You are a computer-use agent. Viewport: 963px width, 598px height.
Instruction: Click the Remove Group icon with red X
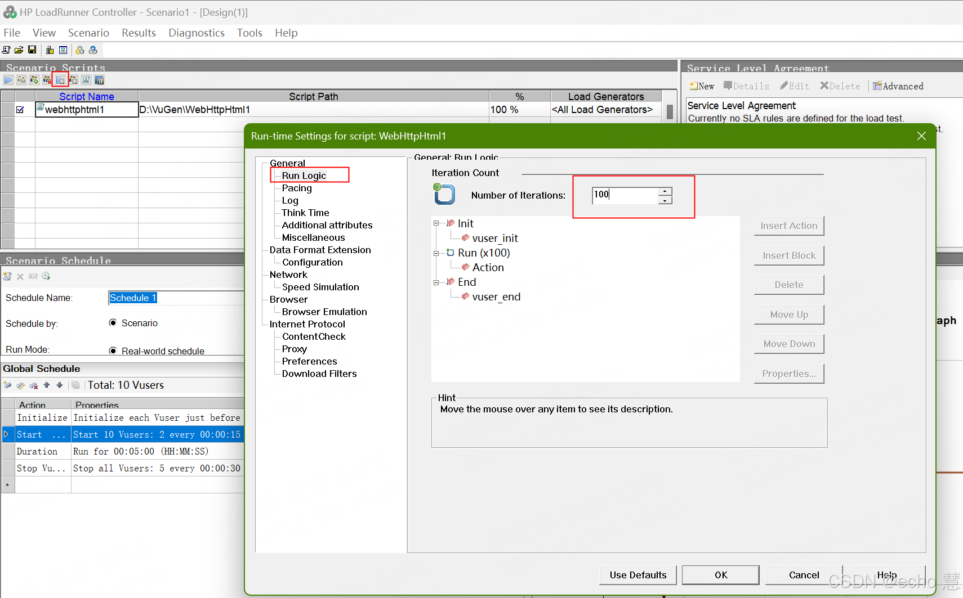pos(47,80)
